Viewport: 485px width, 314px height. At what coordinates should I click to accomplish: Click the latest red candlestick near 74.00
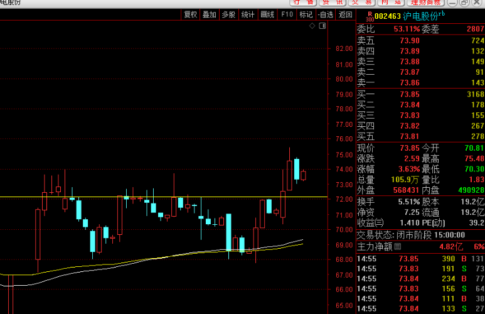pos(303,176)
